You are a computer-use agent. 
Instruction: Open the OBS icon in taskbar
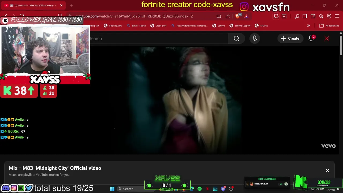(x=231, y=189)
